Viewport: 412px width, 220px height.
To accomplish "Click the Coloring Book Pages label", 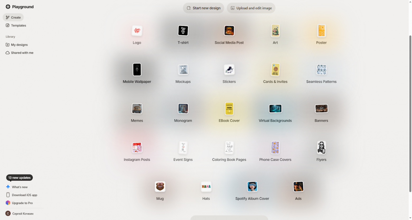I will [x=229, y=160].
